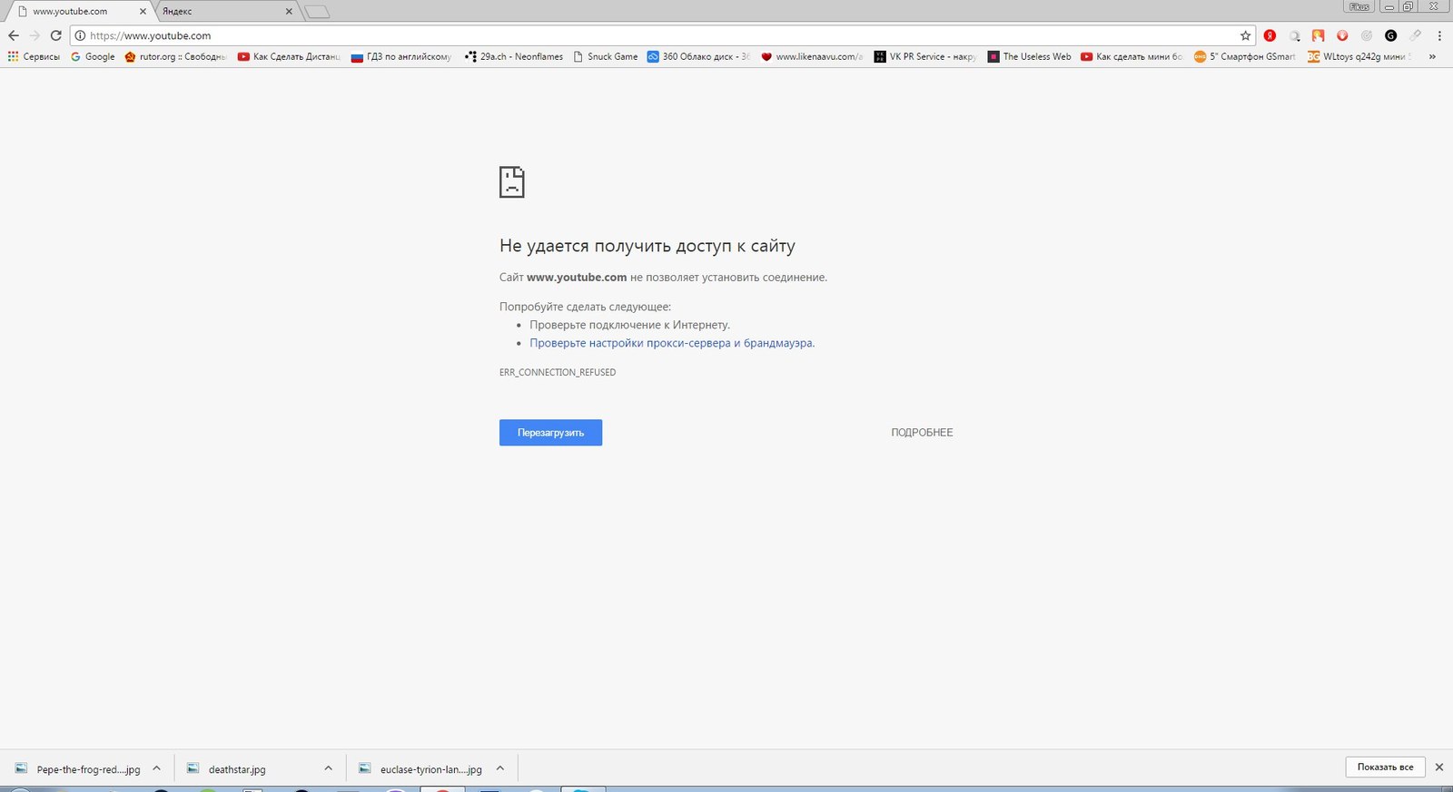
Task: Switch to the Яндекс tab
Action: [x=222, y=12]
